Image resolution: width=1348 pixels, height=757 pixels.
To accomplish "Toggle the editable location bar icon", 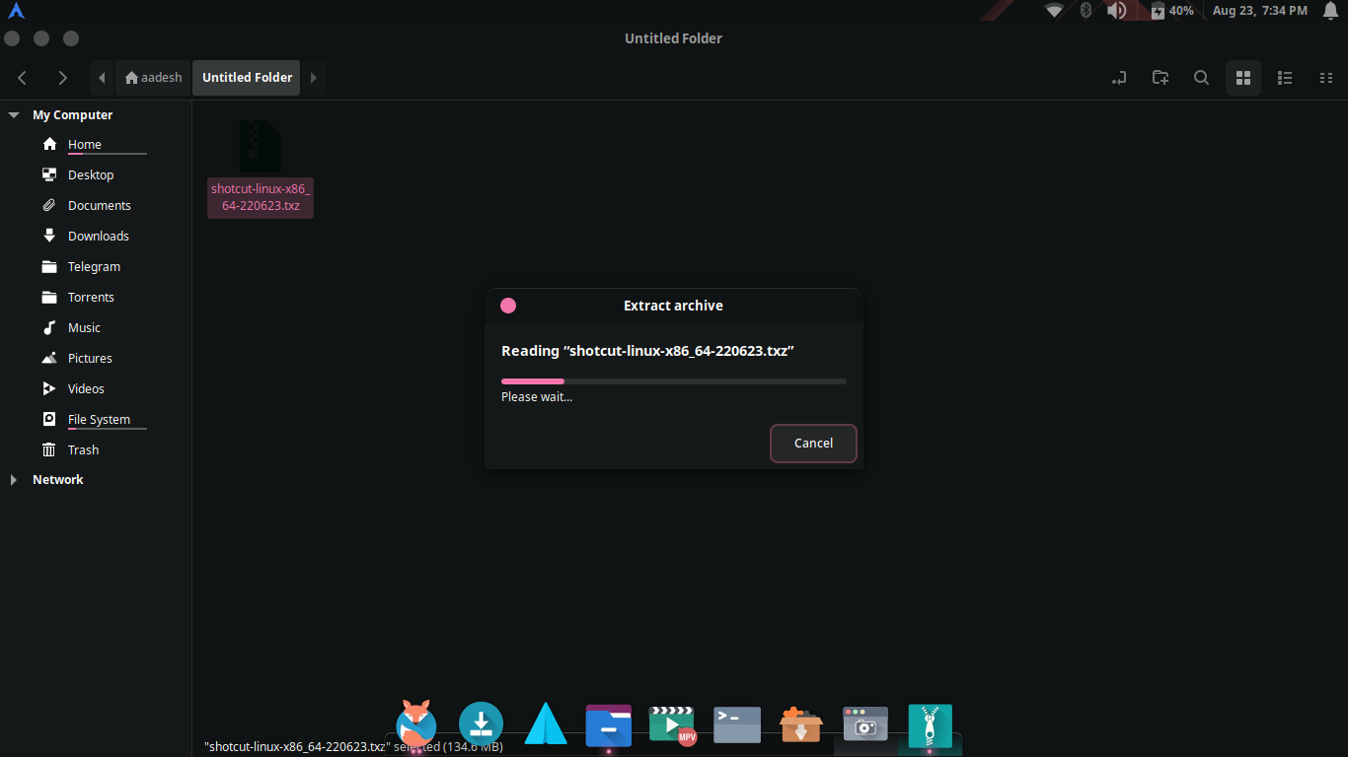I will pos(1118,78).
